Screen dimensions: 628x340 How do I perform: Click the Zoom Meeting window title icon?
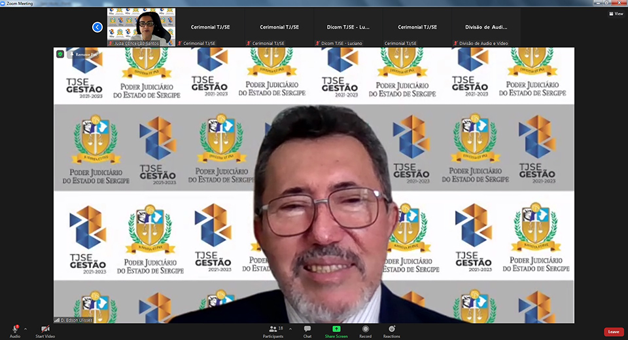click(4, 3)
